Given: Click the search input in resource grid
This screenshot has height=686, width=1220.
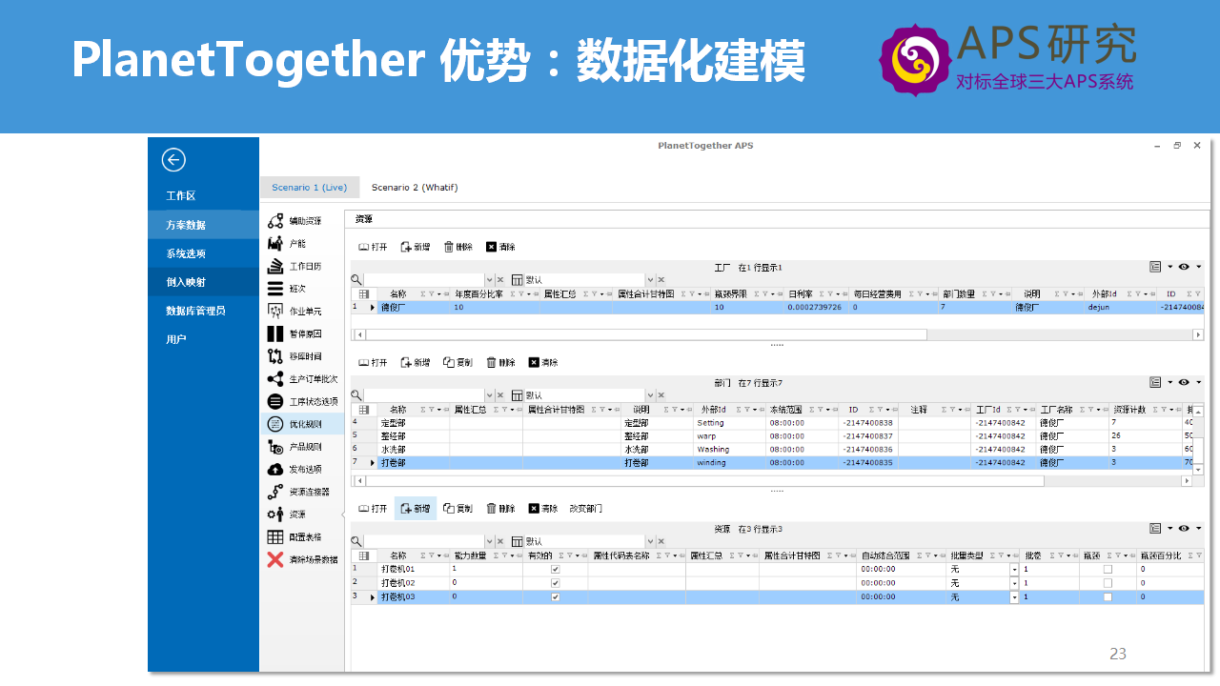Looking at the screenshot, I should (424, 541).
